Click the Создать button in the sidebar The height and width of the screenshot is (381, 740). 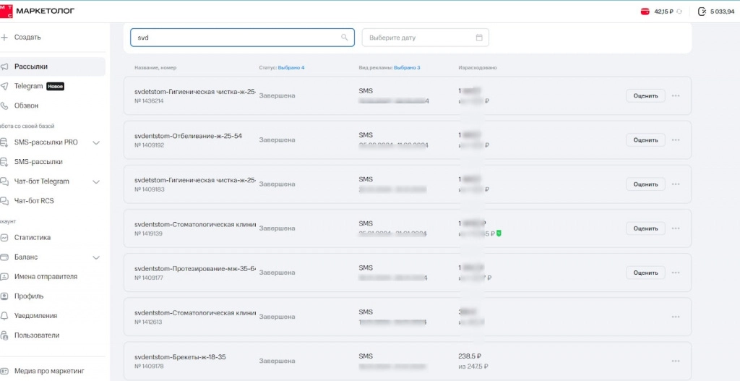[27, 38]
